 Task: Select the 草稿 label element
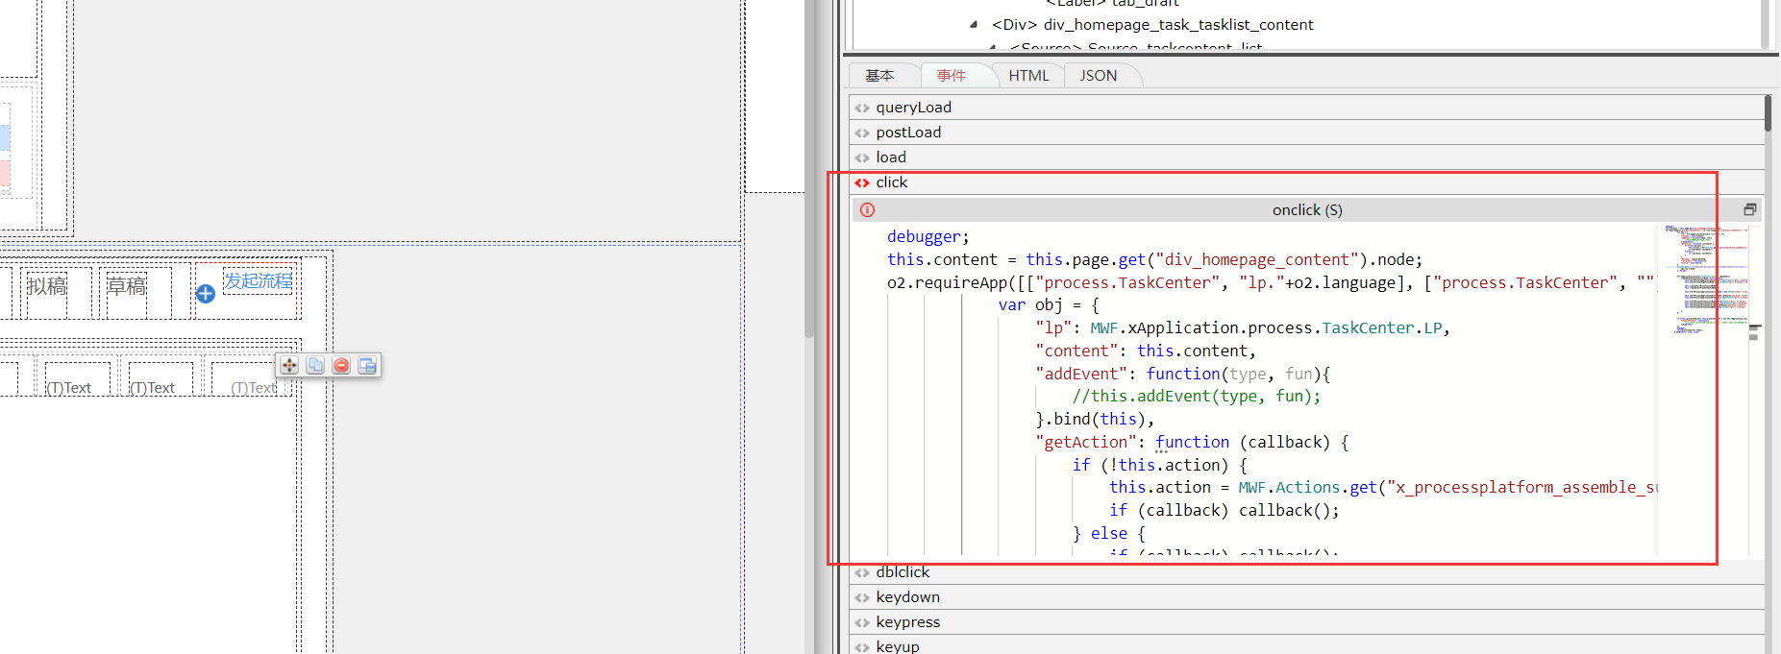pos(126,286)
